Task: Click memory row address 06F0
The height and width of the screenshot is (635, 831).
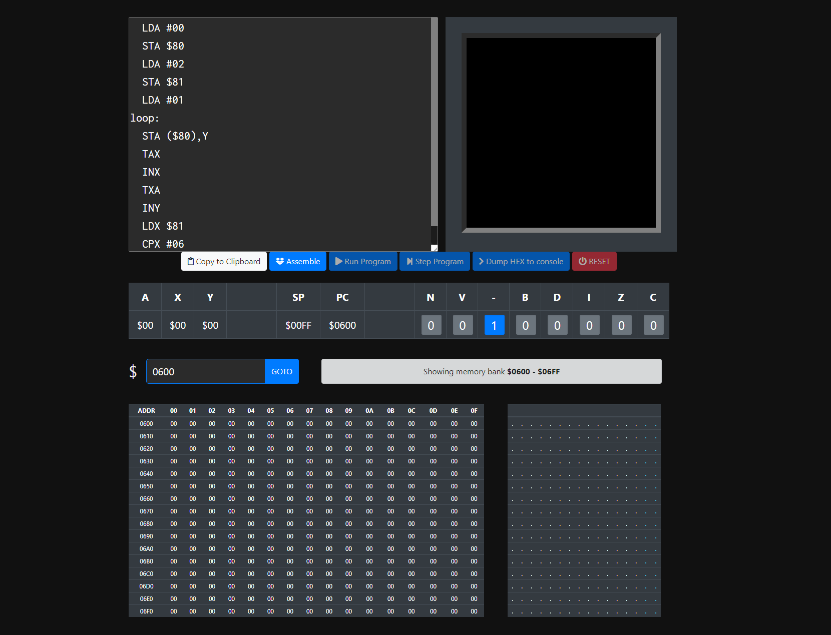Action: pos(146,611)
